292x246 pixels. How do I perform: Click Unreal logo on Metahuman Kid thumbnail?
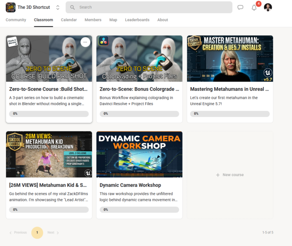tap(88, 173)
